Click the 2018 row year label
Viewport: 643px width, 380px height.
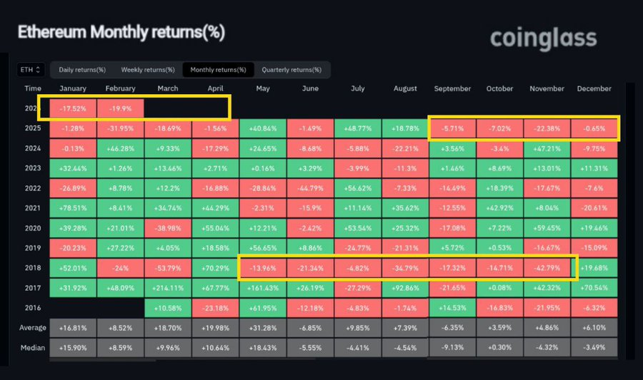(x=33, y=268)
